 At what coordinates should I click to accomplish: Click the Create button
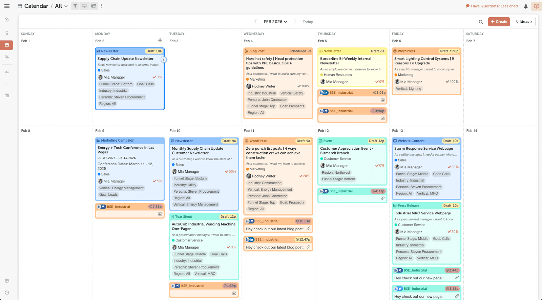pos(499,22)
